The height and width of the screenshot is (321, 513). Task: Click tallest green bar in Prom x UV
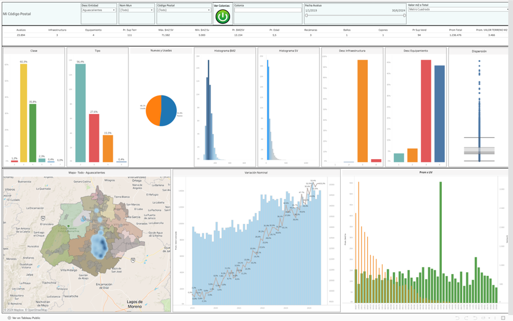pyautogui.click(x=441, y=242)
